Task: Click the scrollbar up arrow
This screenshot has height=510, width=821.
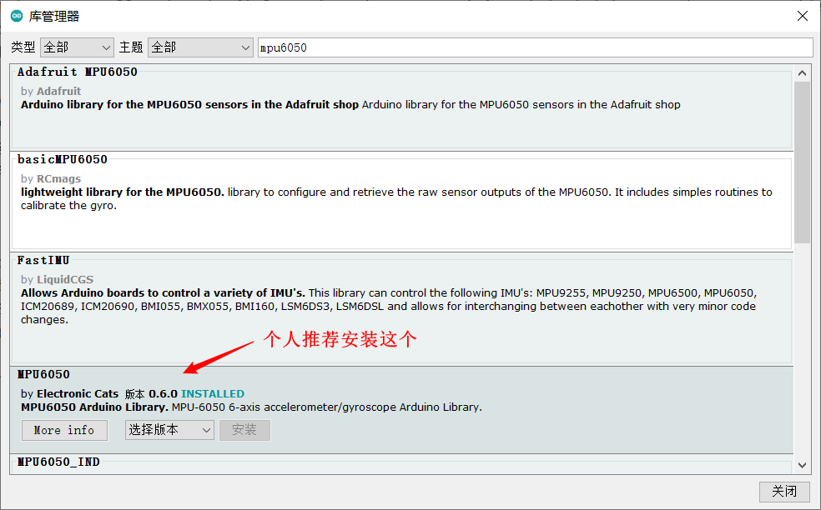Action: (802, 73)
